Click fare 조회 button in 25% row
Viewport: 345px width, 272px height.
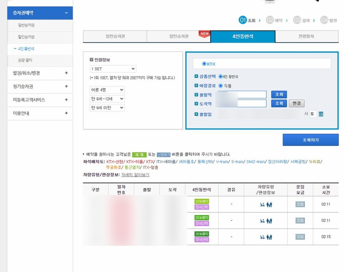tap(300, 220)
